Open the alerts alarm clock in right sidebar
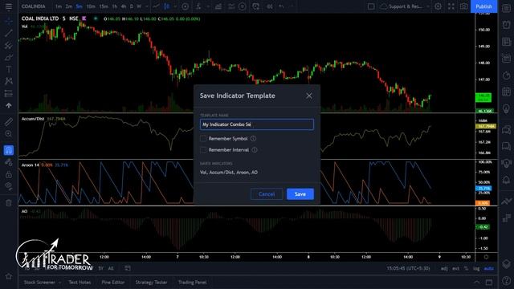 pyautogui.click(x=507, y=25)
